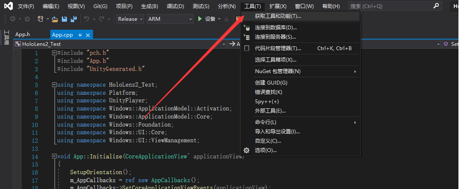Click the Connect to Server icon
The width and height of the screenshot is (461, 189).
(x=246, y=37)
